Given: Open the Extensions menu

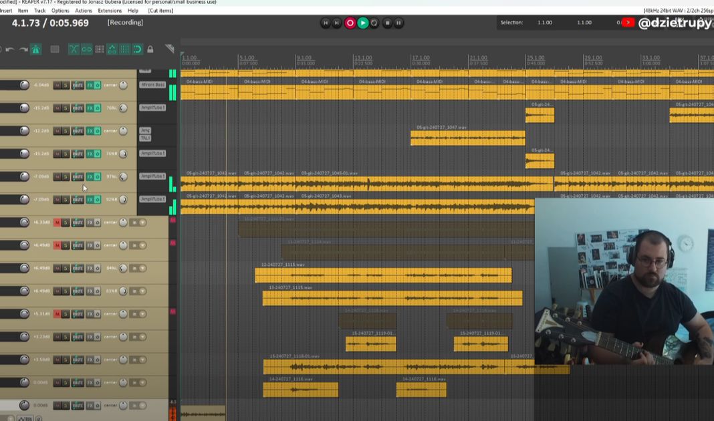Looking at the screenshot, I should pos(110,11).
